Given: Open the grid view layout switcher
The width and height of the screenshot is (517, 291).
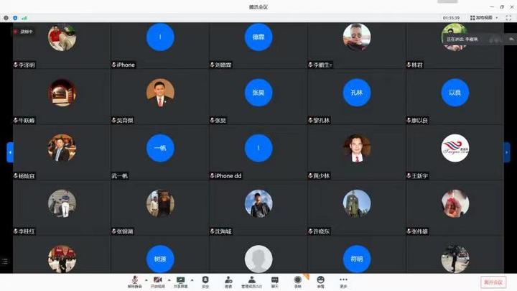Looking at the screenshot, I should [x=483, y=17].
